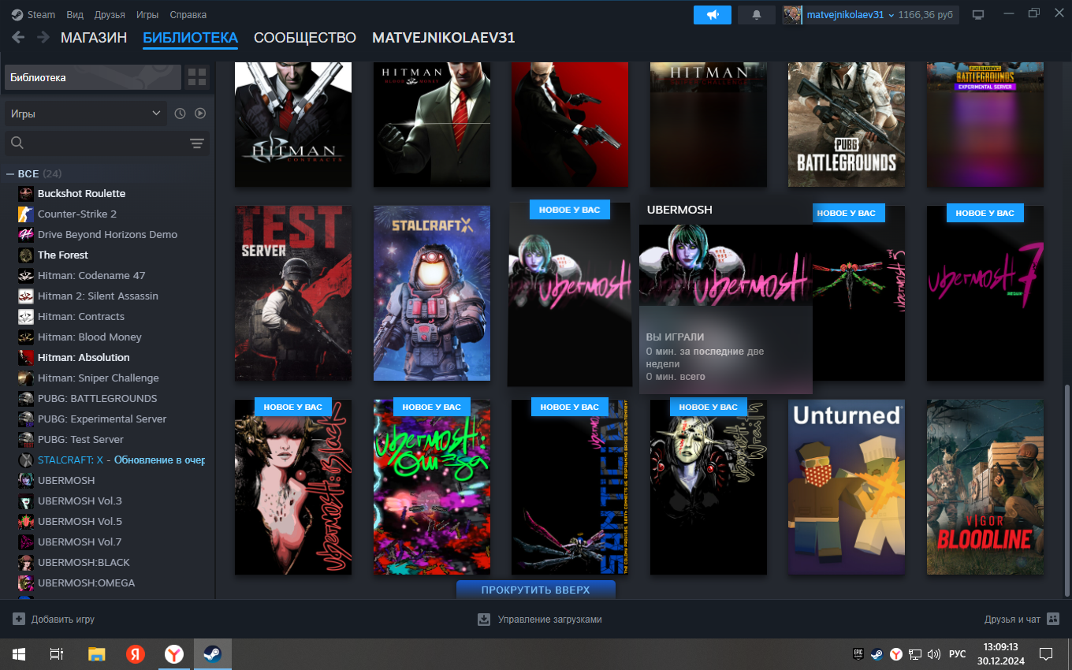Open STALCRAFT X game cover

pyautogui.click(x=432, y=293)
